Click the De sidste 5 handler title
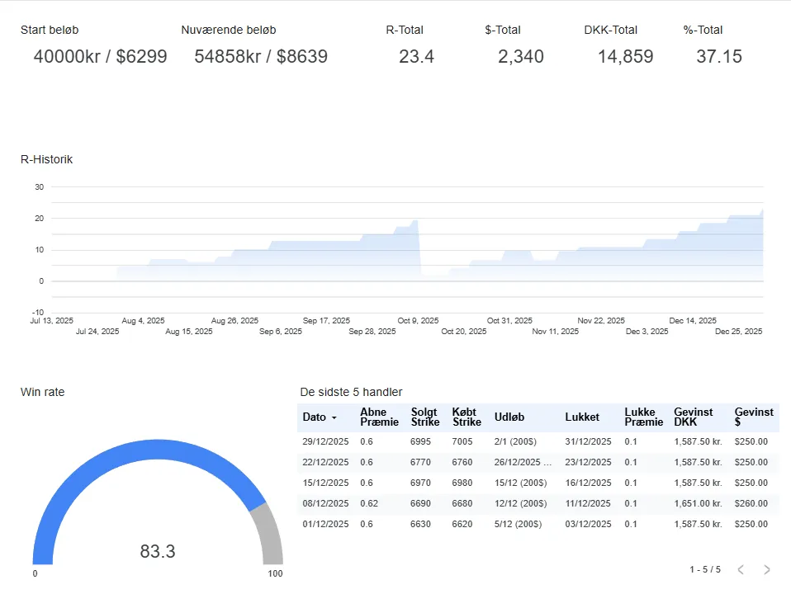The width and height of the screenshot is (791, 594). pyautogui.click(x=351, y=392)
